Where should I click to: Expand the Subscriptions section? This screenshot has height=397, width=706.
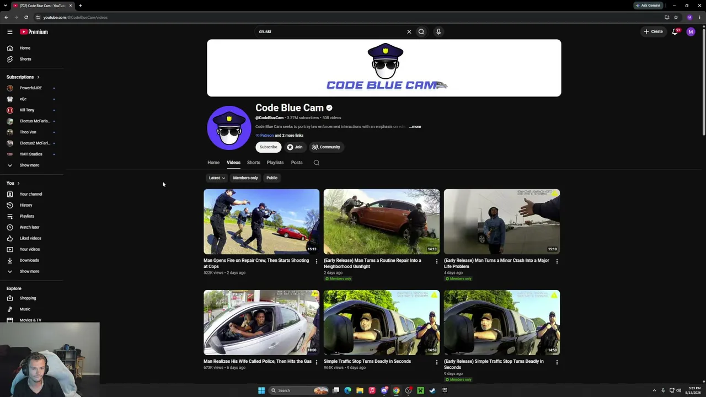(23, 77)
